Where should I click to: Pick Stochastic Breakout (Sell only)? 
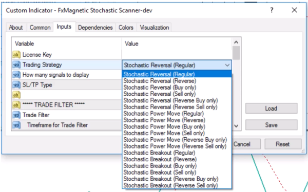coord(177,172)
